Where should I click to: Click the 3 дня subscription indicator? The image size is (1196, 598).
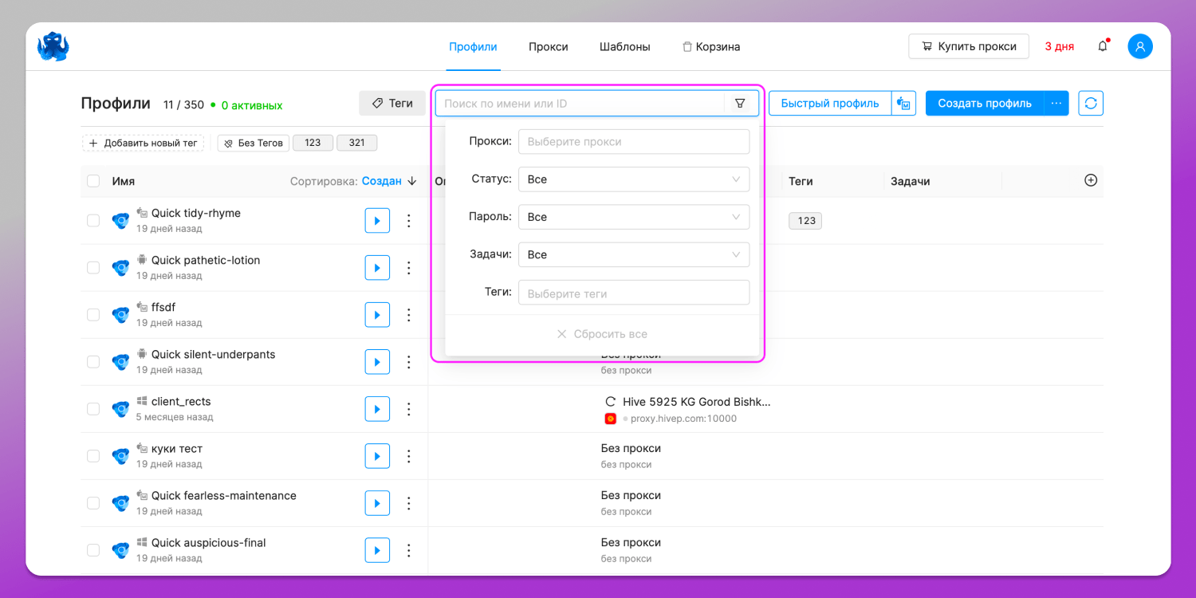(1059, 46)
